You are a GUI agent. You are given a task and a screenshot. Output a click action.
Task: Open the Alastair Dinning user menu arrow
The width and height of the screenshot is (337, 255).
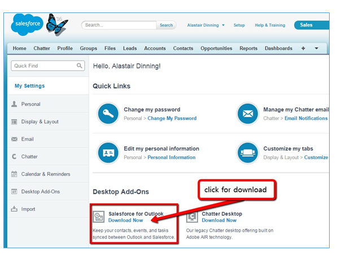click(x=224, y=25)
